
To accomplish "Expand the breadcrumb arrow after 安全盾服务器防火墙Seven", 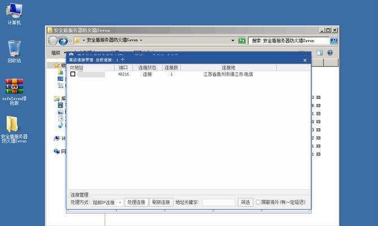I will 141,40.
